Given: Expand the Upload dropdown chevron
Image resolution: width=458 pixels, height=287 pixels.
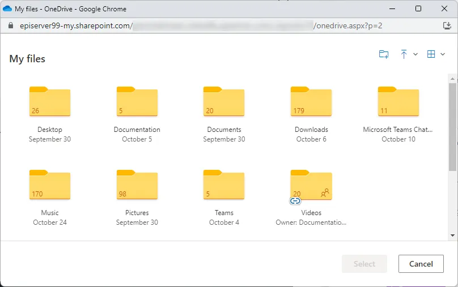Looking at the screenshot, I should (415, 54).
